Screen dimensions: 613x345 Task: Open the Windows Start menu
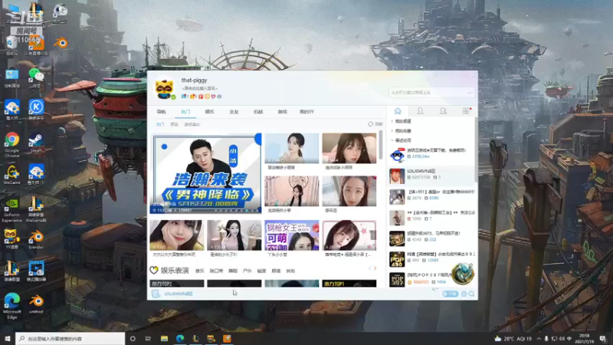[7, 338]
